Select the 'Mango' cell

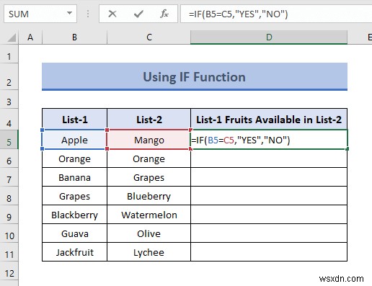(x=149, y=140)
